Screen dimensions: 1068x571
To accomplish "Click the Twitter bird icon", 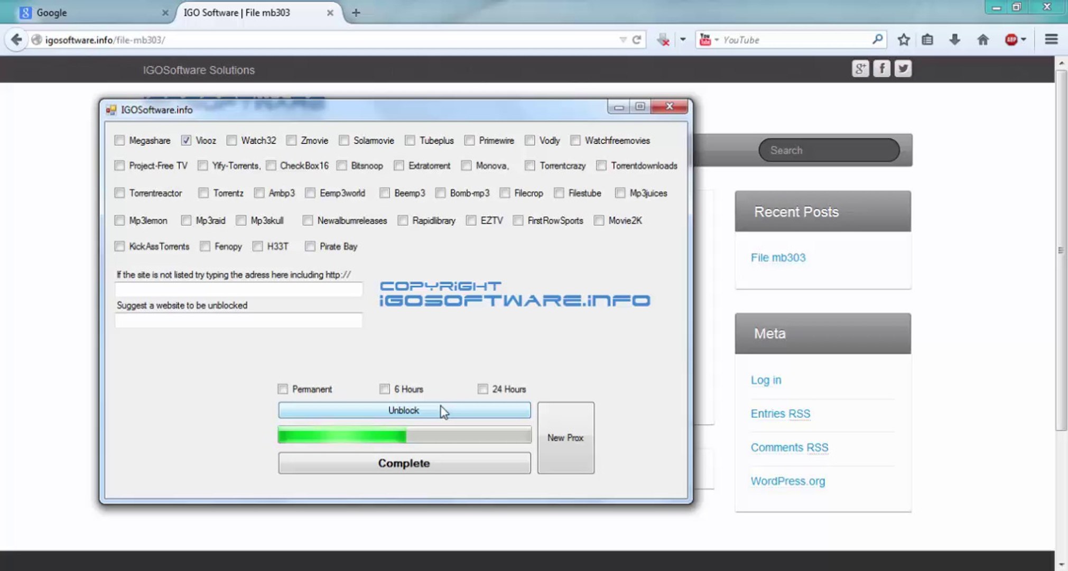I will pyautogui.click(x=903, y=69).
